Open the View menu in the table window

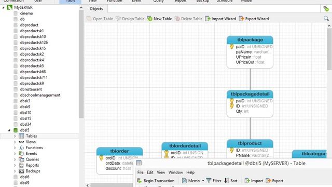[161, 172]
